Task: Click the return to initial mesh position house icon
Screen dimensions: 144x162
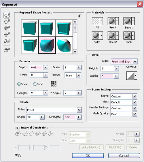Action: coord(7,50)
